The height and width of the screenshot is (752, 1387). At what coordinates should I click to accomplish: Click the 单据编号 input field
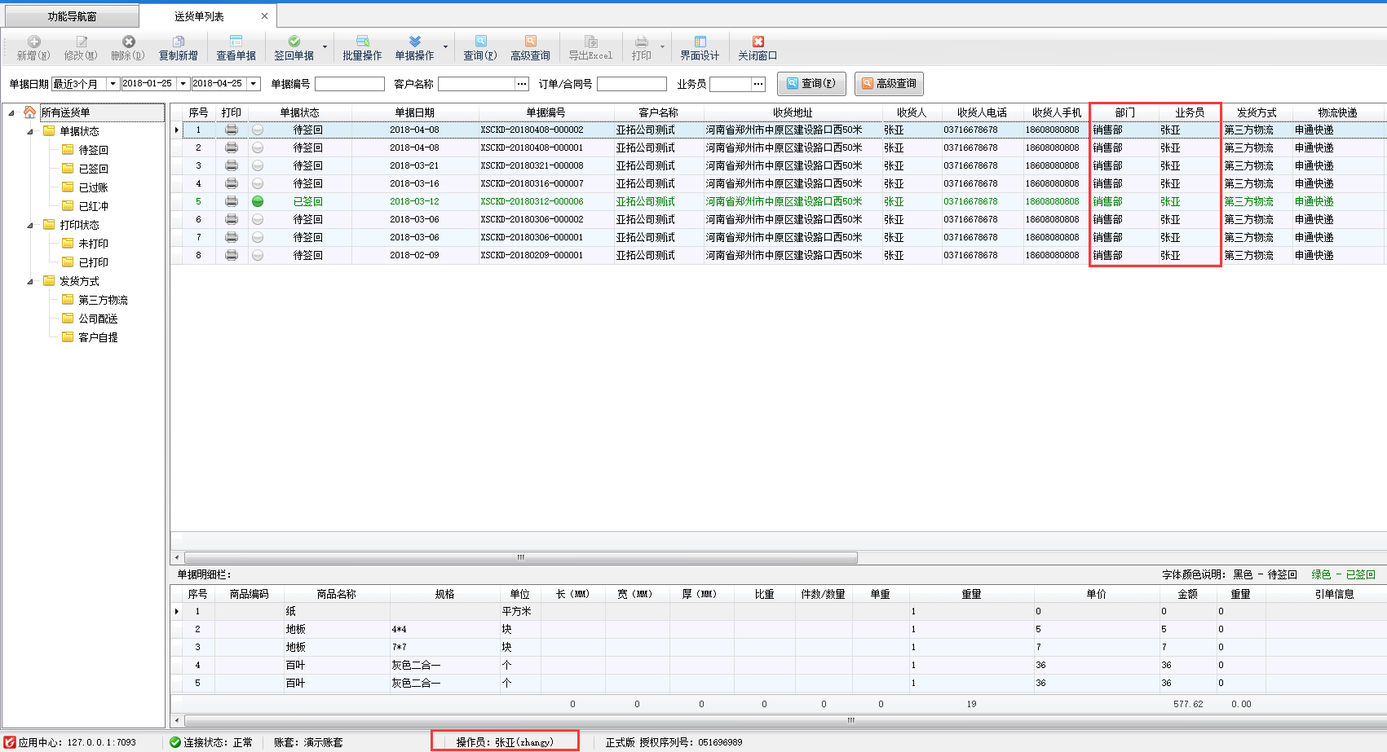[x=349, y=84]
